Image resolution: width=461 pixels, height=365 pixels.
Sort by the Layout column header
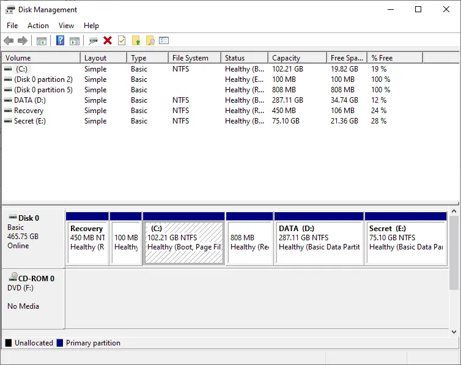click(104, 58)
